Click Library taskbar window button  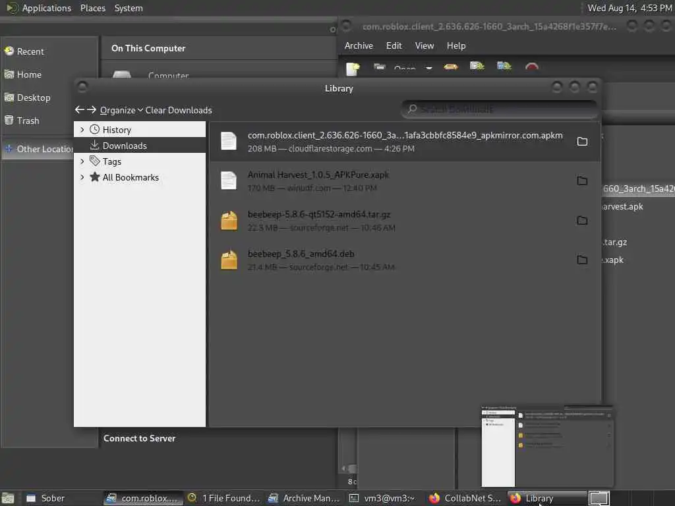point(546,498)
